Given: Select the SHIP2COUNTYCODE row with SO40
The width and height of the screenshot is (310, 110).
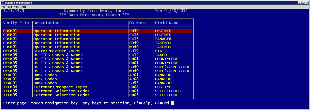Looking at the screenshot, I should 98,67.
